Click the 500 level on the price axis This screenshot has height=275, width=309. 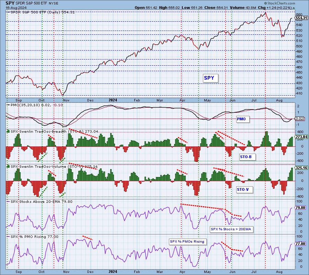point(299,46)
